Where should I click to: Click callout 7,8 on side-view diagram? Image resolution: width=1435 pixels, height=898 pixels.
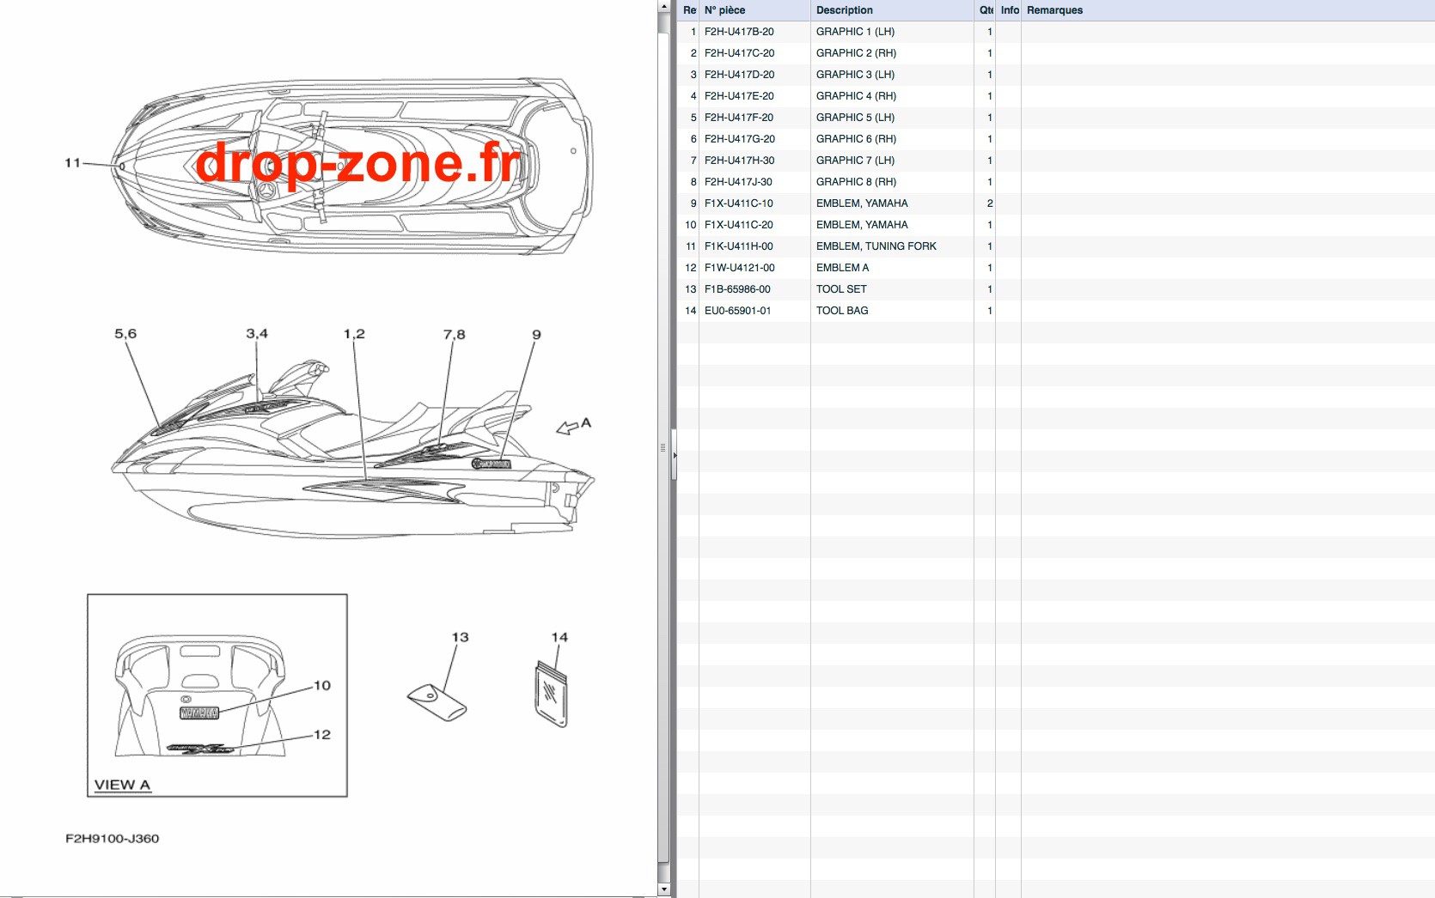[x=454, y=335]
